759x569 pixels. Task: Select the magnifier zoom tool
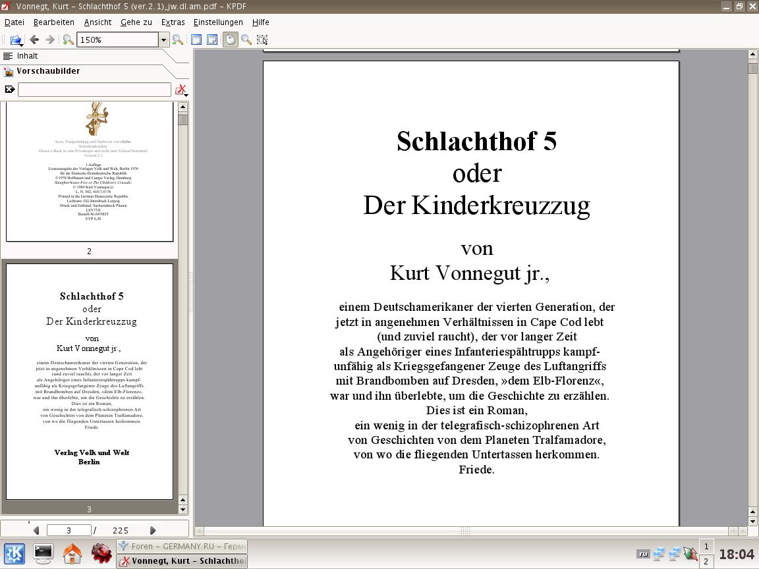(246, 40)
